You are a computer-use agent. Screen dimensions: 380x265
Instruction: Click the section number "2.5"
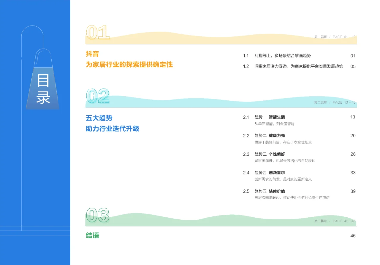click(x=246, y=191)
